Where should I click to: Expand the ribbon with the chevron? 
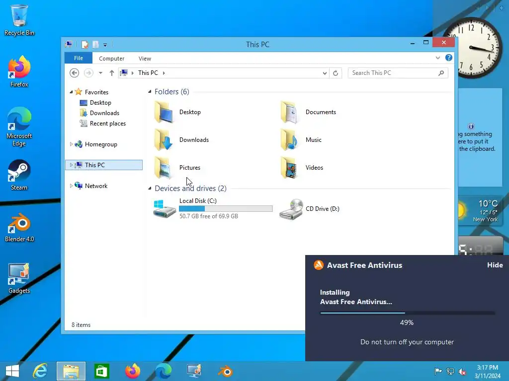[x=437, y=58]
